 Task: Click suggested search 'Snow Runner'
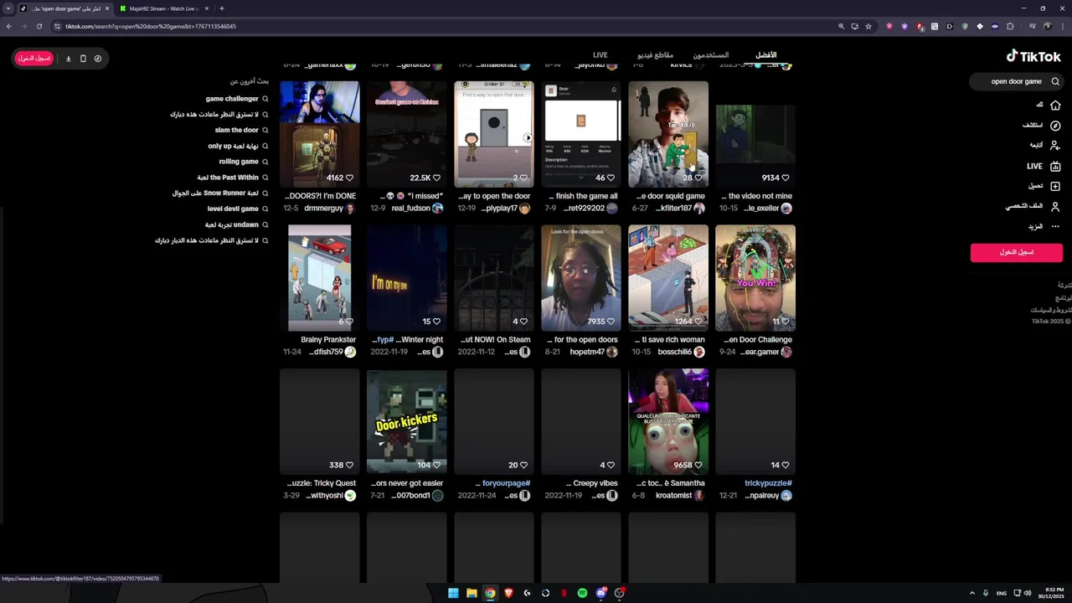[215, 193]
